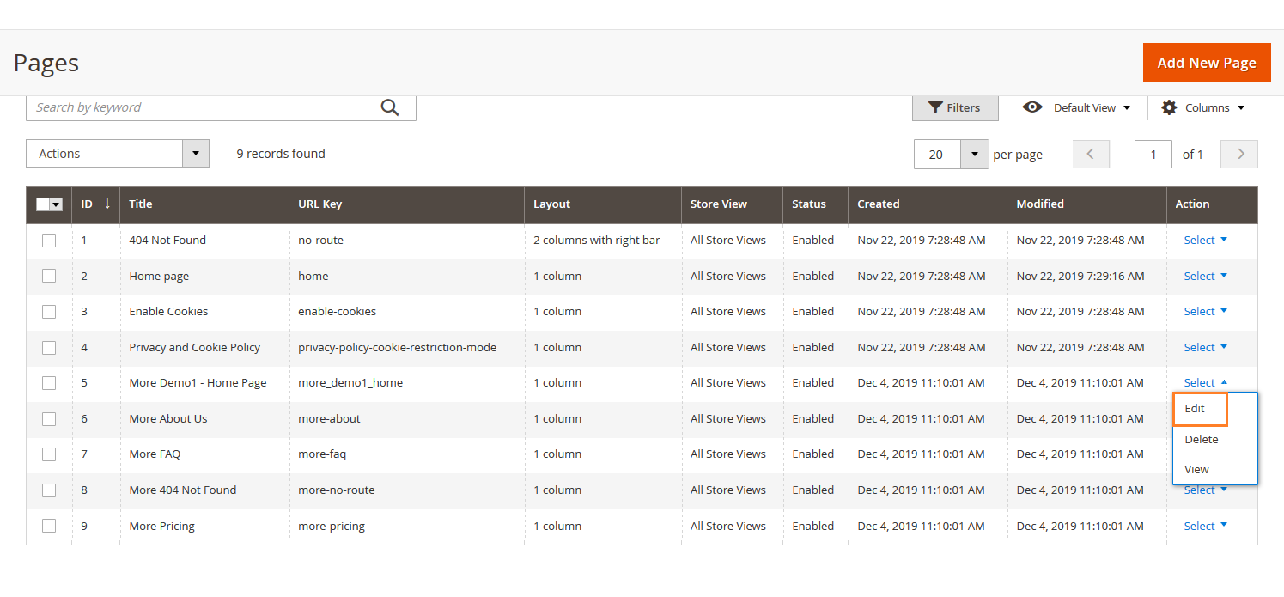Go to previous page arrow
This screenshot has height=597, width=1284.
(1091, 154)
